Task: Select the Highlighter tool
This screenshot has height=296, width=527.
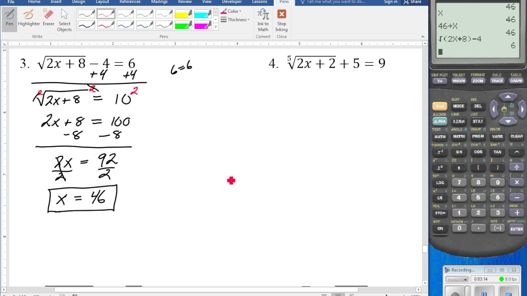Action: [x=29, y=18]
